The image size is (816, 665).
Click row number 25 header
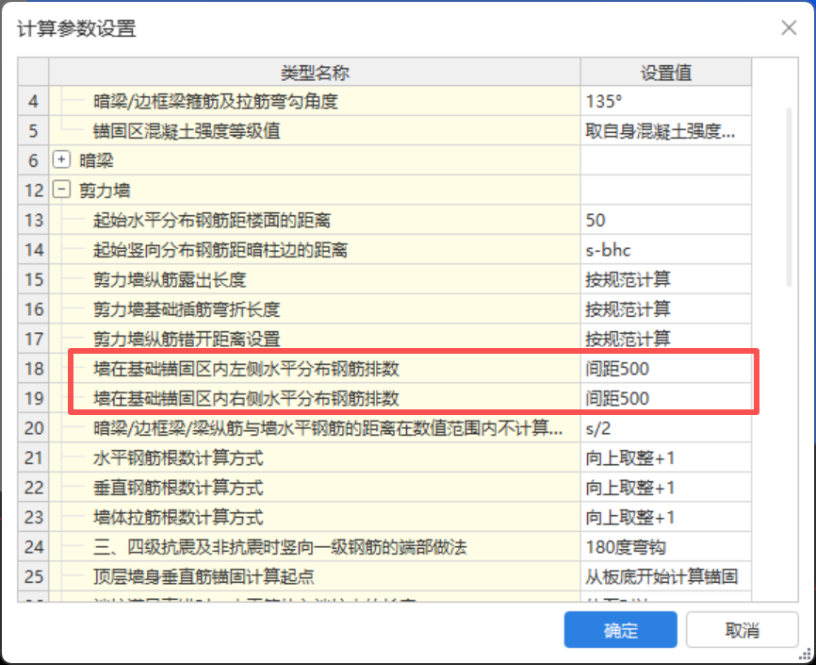point(33,576)
